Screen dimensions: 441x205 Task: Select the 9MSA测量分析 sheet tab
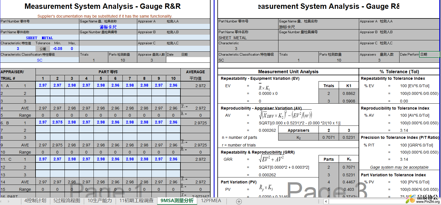tap(177, 201)
